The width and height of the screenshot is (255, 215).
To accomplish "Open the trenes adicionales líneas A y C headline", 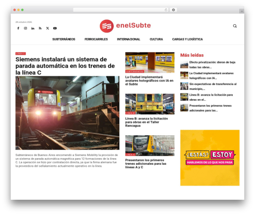I will [146, 164].
